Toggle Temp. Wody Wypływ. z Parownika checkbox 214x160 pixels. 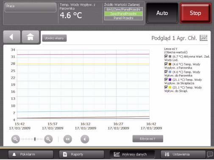[166, 64]
